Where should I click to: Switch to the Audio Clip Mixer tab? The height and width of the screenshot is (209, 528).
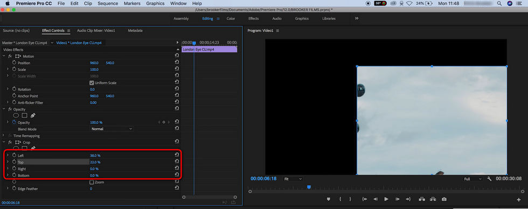click(96, 30)
